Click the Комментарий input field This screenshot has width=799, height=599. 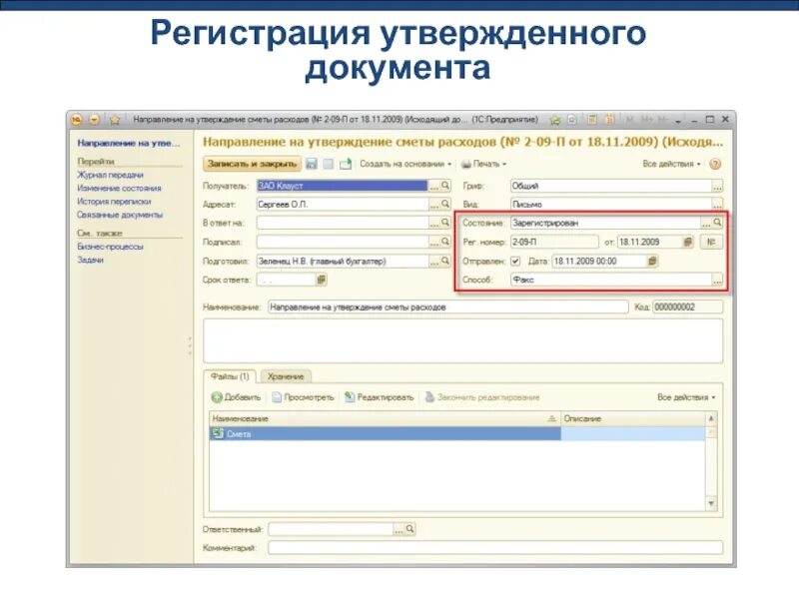pos(495,547)
